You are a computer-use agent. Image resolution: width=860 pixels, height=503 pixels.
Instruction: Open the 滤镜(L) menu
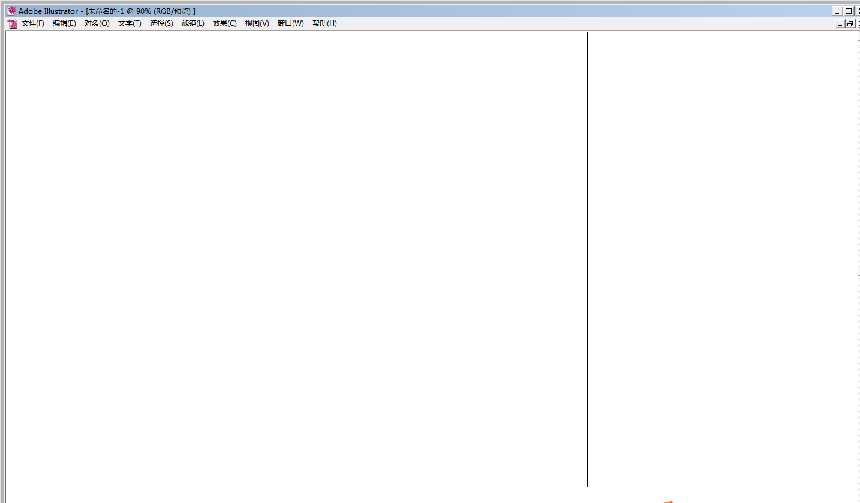(193, 23)
